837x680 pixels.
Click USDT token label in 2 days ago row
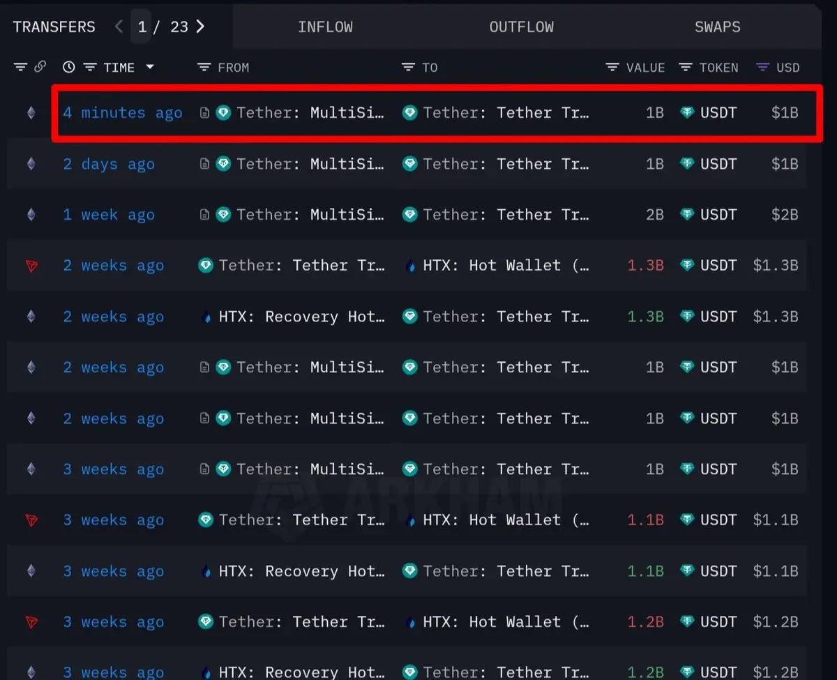718,164
